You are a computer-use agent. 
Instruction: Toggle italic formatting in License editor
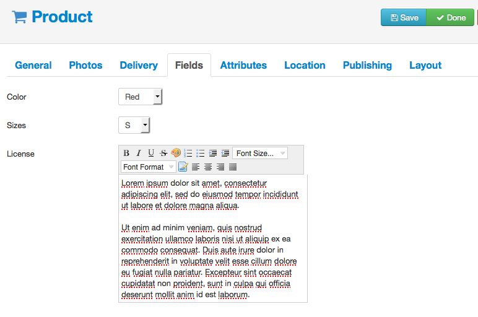pos(139,153)
